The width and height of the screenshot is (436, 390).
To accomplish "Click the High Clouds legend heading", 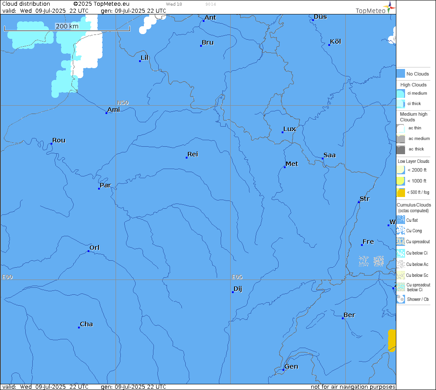I will tap(413, 85).
